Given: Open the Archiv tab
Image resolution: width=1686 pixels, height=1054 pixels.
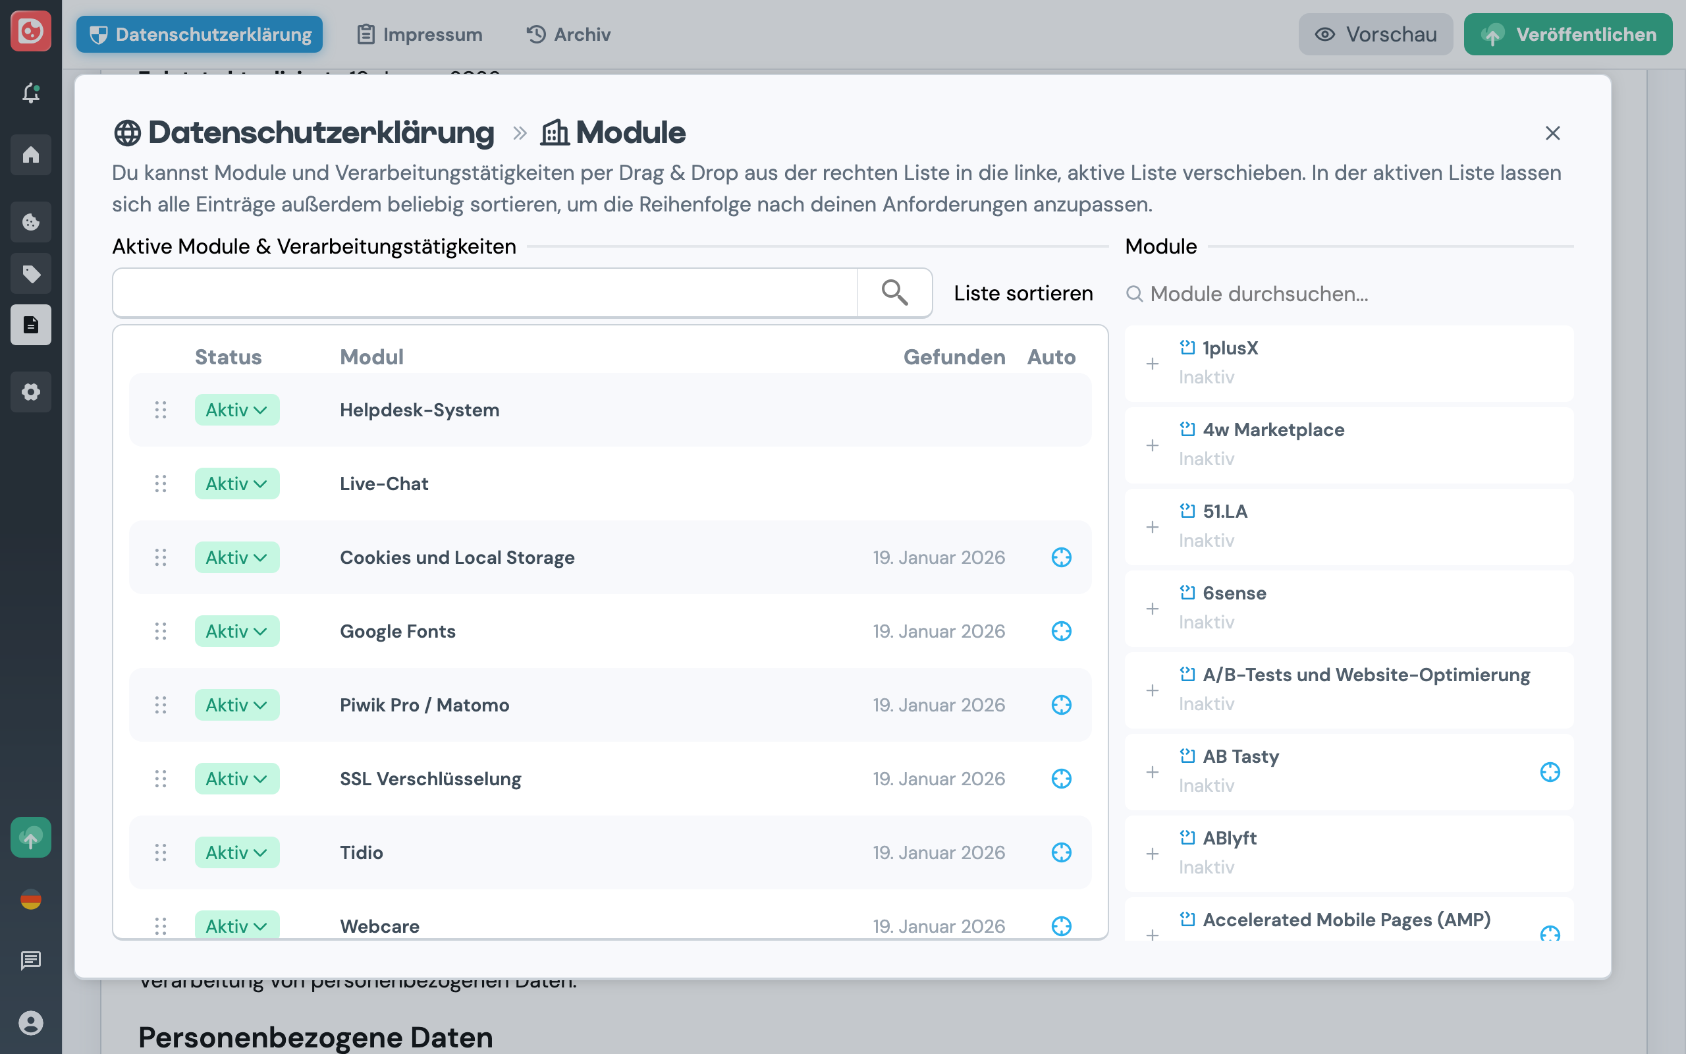Looking at the screenshot, I should click(x=568, y=34).
